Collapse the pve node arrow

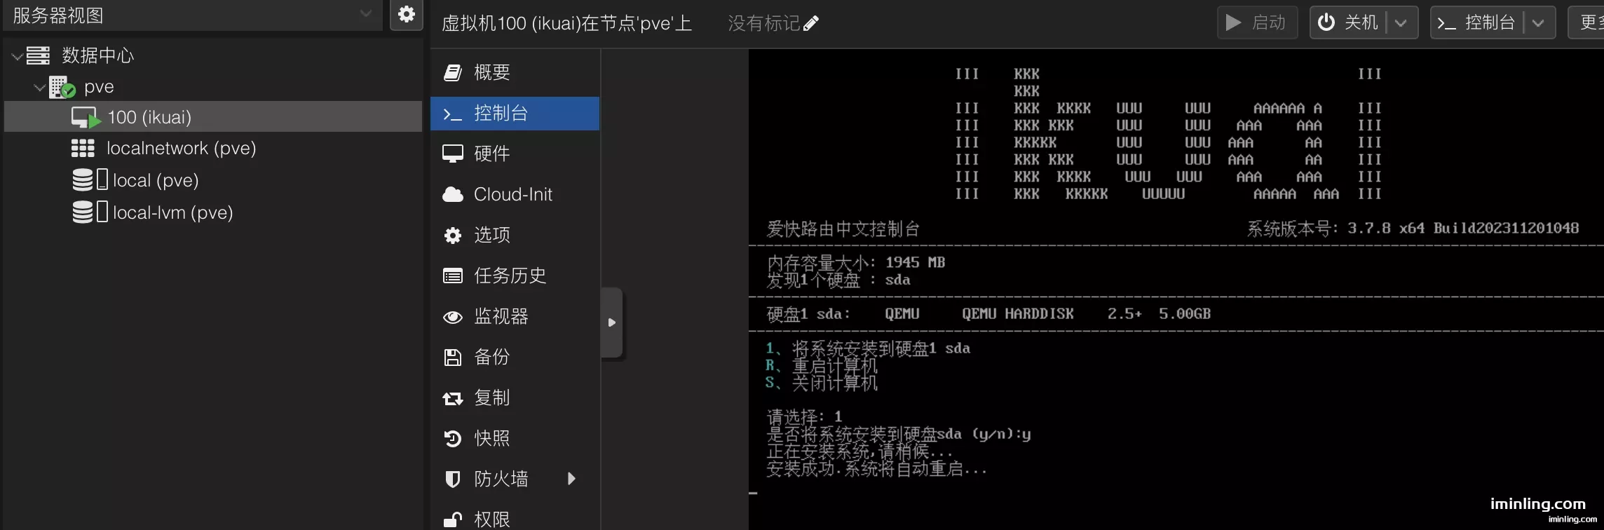point(40,88)
